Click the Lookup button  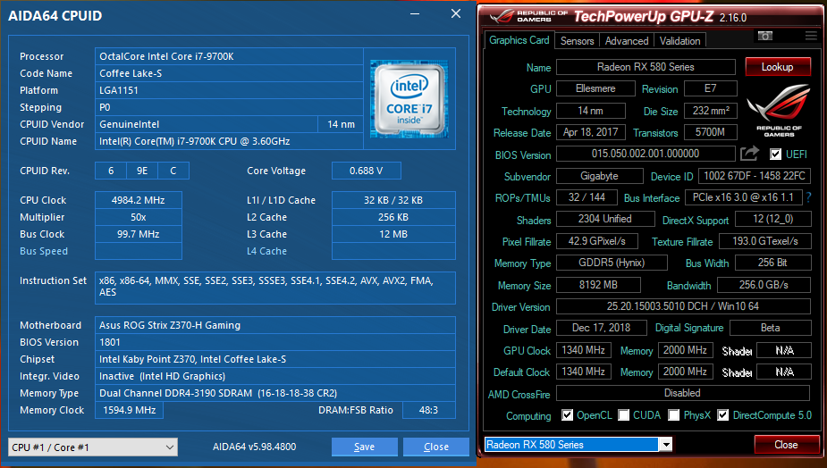point(778,67)
